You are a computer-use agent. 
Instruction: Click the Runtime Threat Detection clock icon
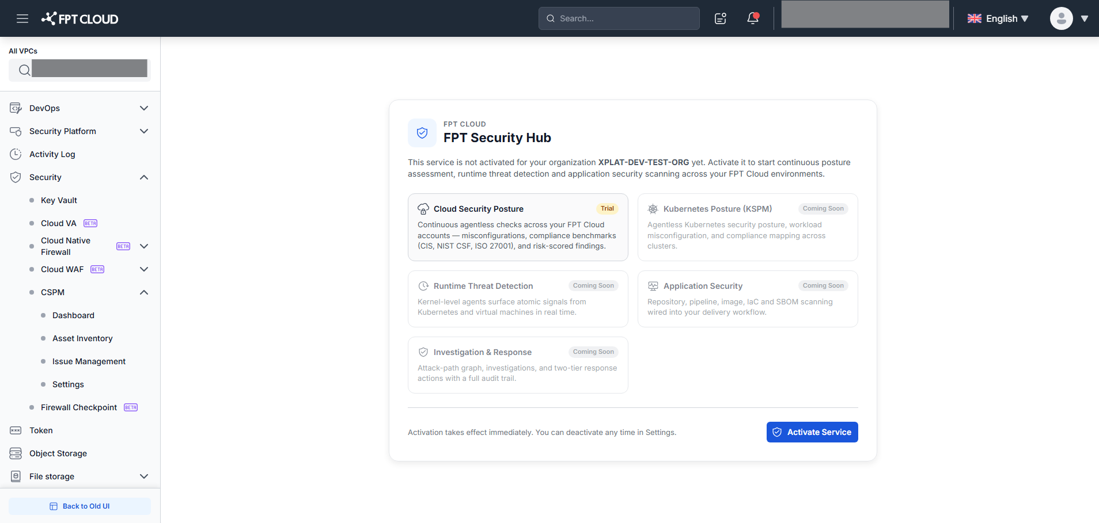click(423, 286)
